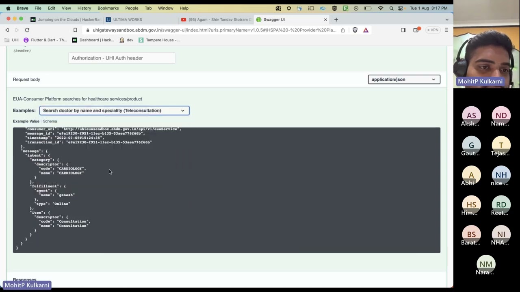Image resolution: width=520 pixels, height=292 pixels.
Task: Open the Tab menu in the menu bar
Action: 148,8
